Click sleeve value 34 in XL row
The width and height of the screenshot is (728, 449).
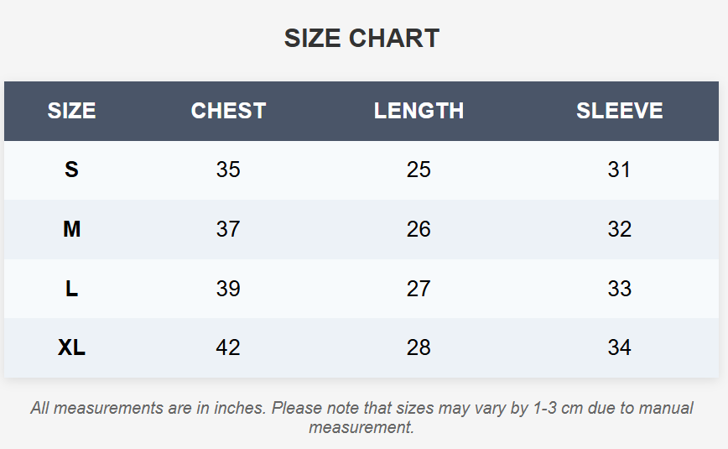(x=619, y=347)
